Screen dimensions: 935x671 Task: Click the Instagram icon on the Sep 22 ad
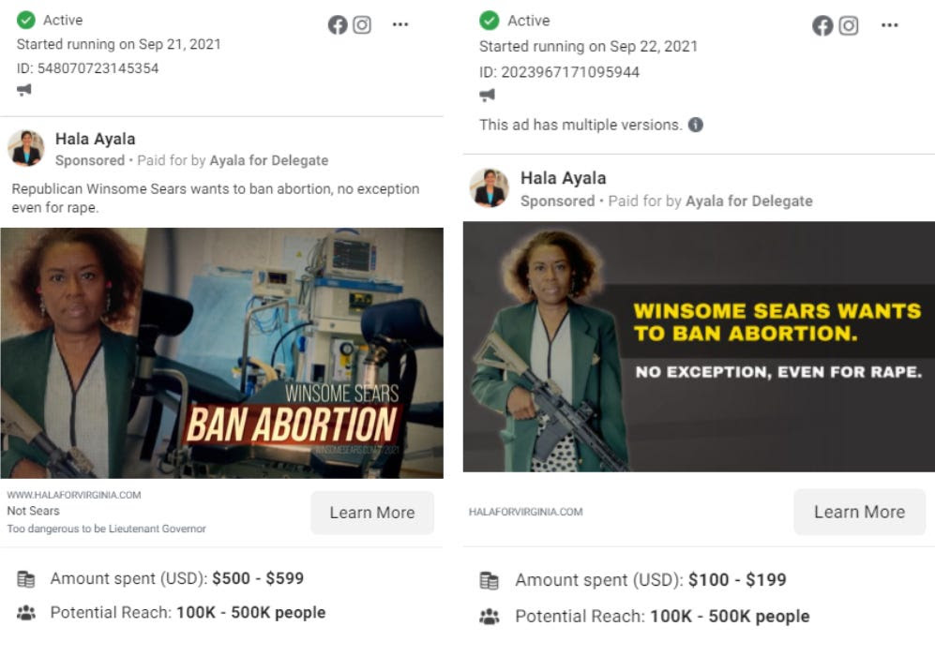tap(849, 25)
